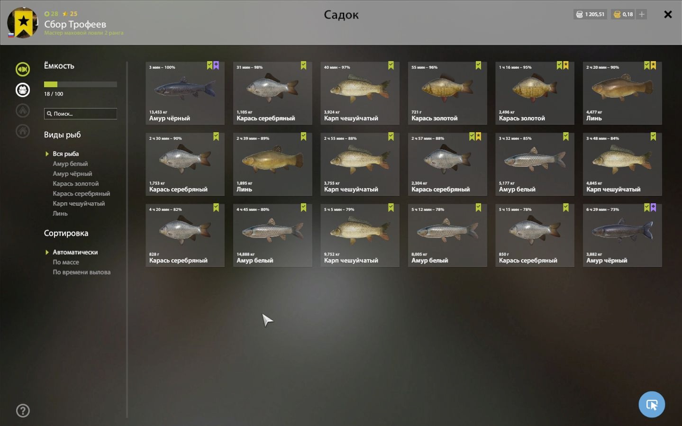Screen dimensions: 682x426
Task: Select Вся рыба filter arrow
Action: point(47,154)
